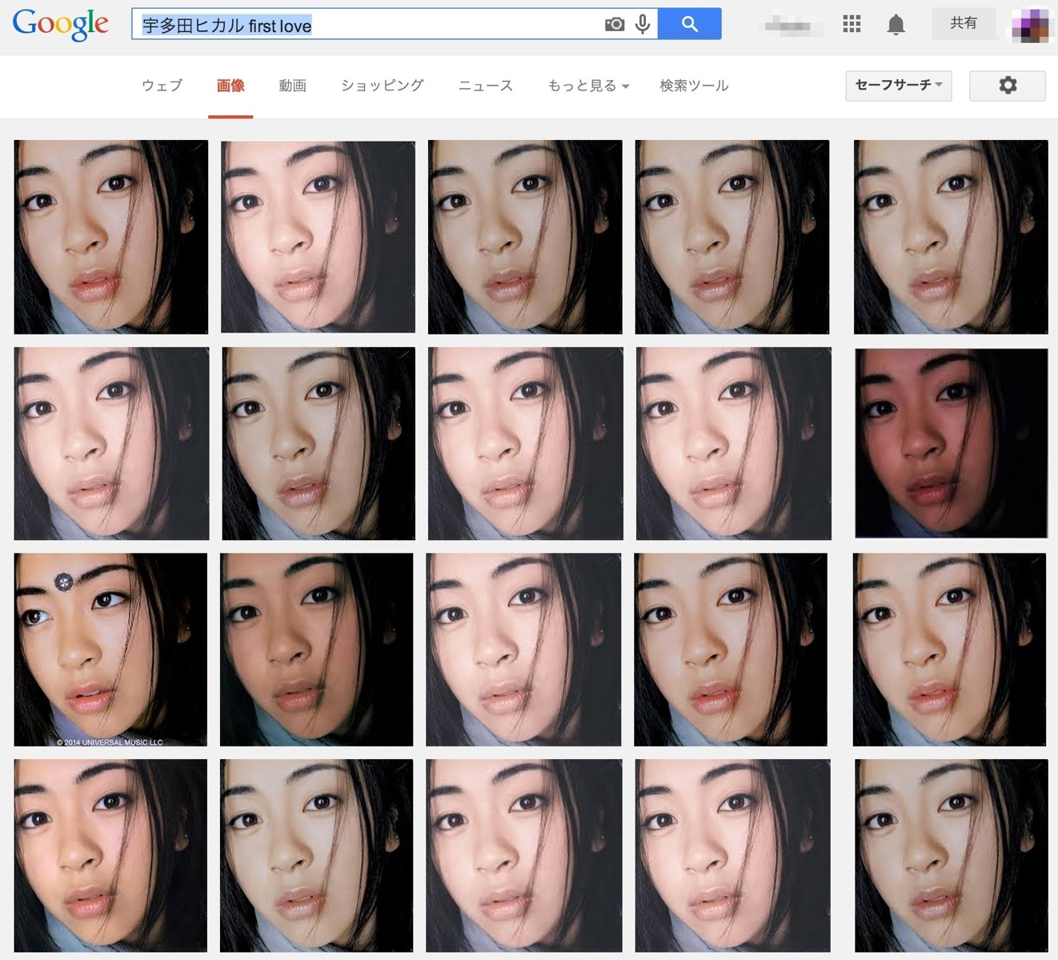Switch to the ウェブ tab

pyautogui.click(x=162, y=86)
